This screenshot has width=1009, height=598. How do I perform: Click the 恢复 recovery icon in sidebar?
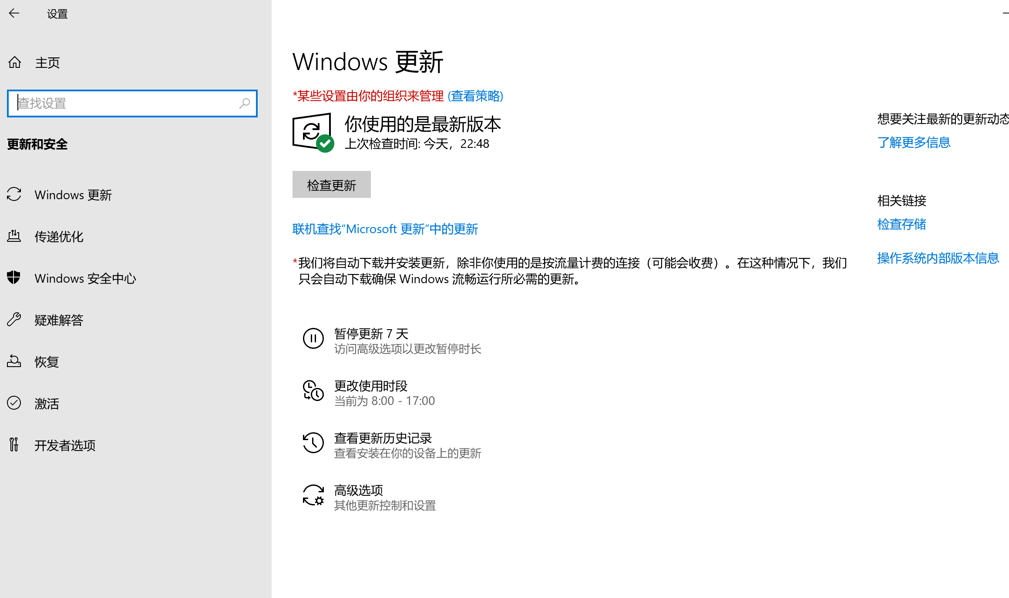point(14,361)
